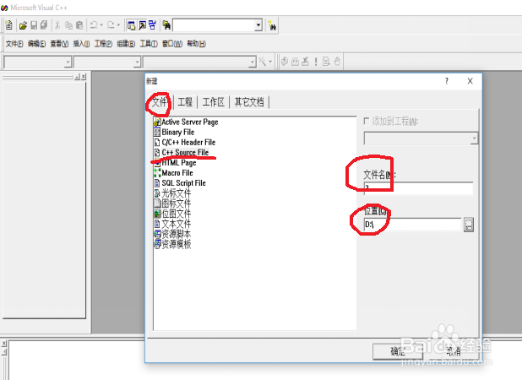Click the help question mark in dialog title
Viewport: 522px width, 380px height.
(x=447, y=81)
